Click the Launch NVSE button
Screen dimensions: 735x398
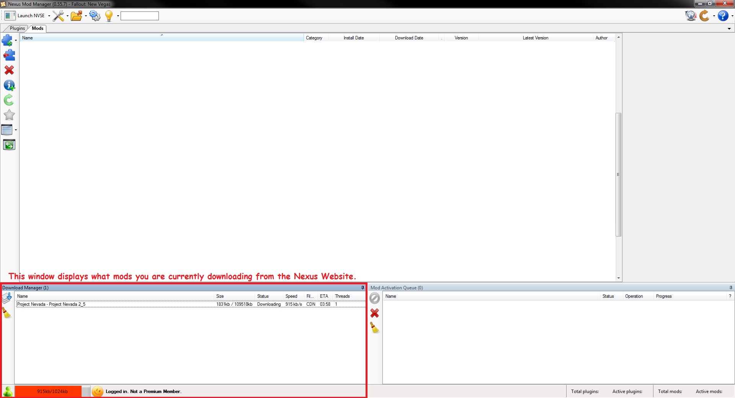click(x=25, y=16)
